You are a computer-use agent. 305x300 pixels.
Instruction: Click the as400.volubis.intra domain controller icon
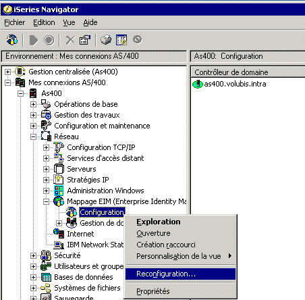tap(198, 84)
